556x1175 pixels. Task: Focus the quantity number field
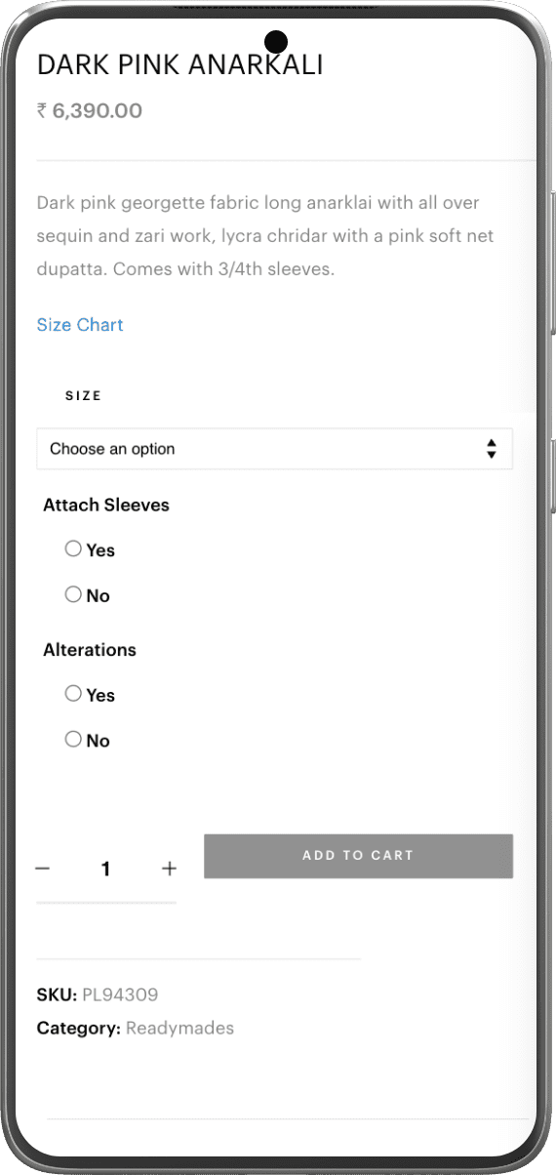tap(105, 869)
